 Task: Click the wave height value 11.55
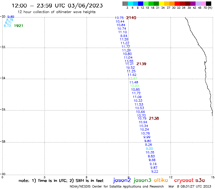click(129, 61)
